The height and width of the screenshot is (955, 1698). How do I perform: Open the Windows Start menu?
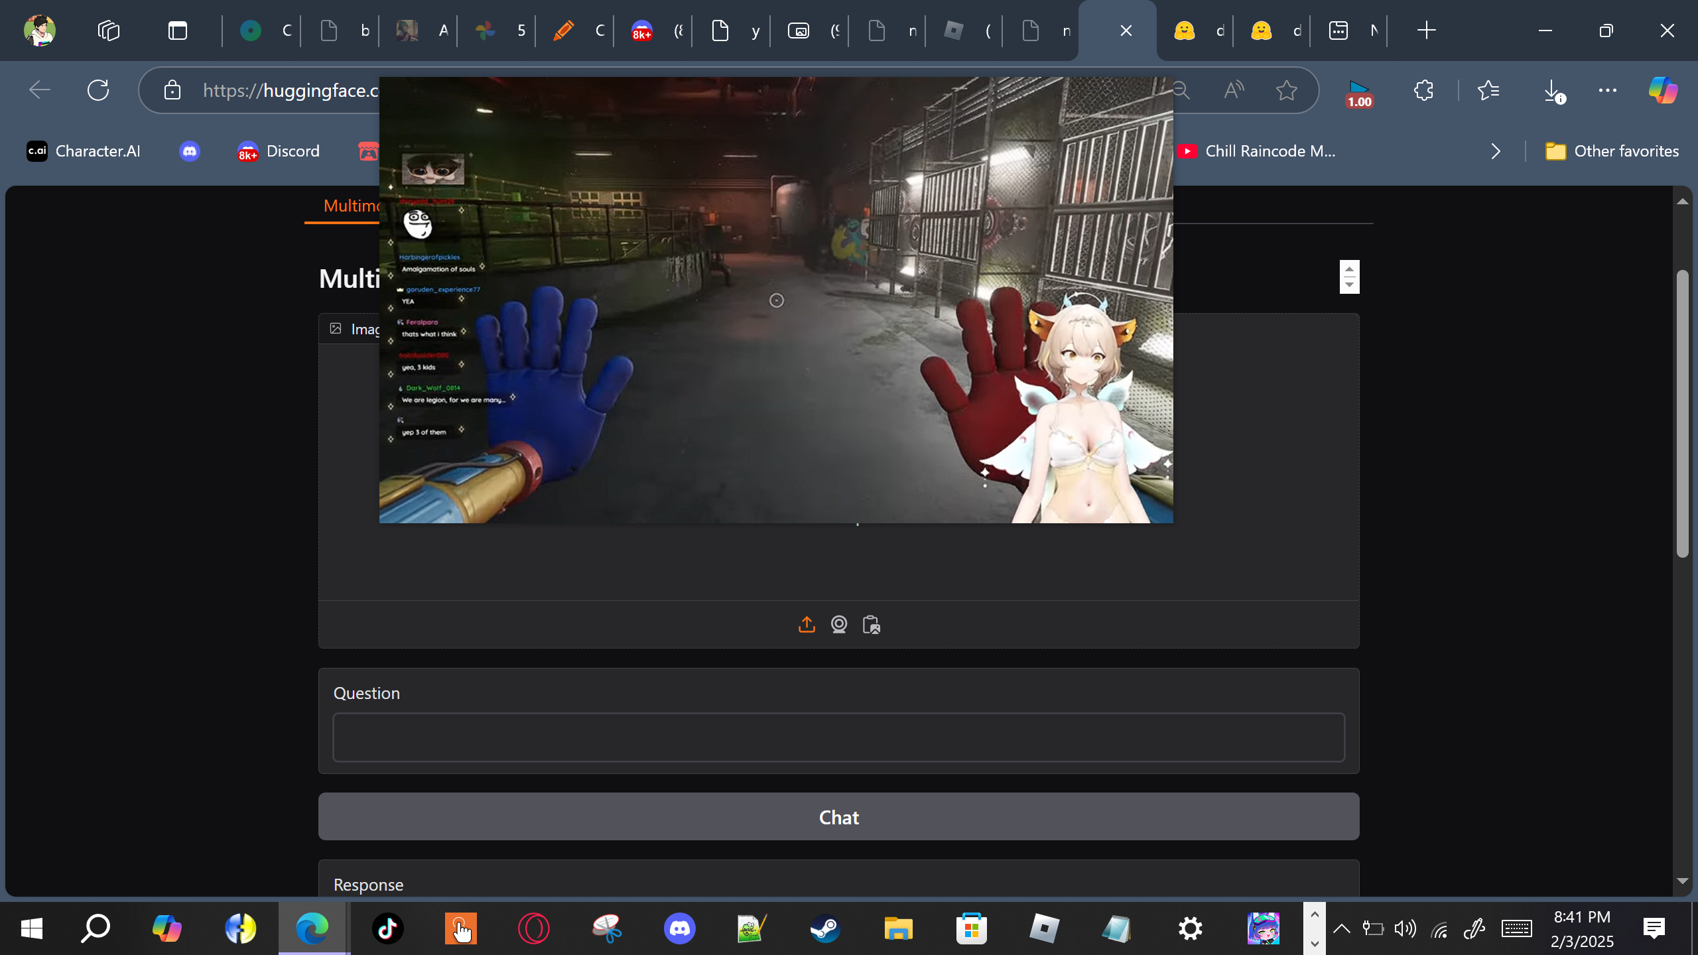[32, 928]
